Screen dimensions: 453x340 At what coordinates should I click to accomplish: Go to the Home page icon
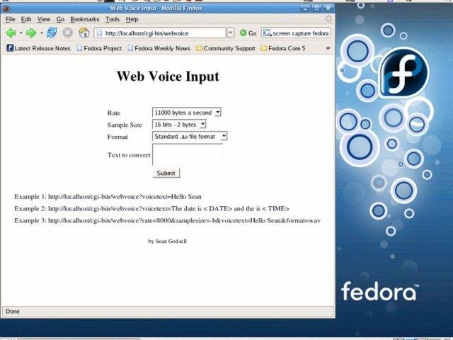[x=84, y=33]
